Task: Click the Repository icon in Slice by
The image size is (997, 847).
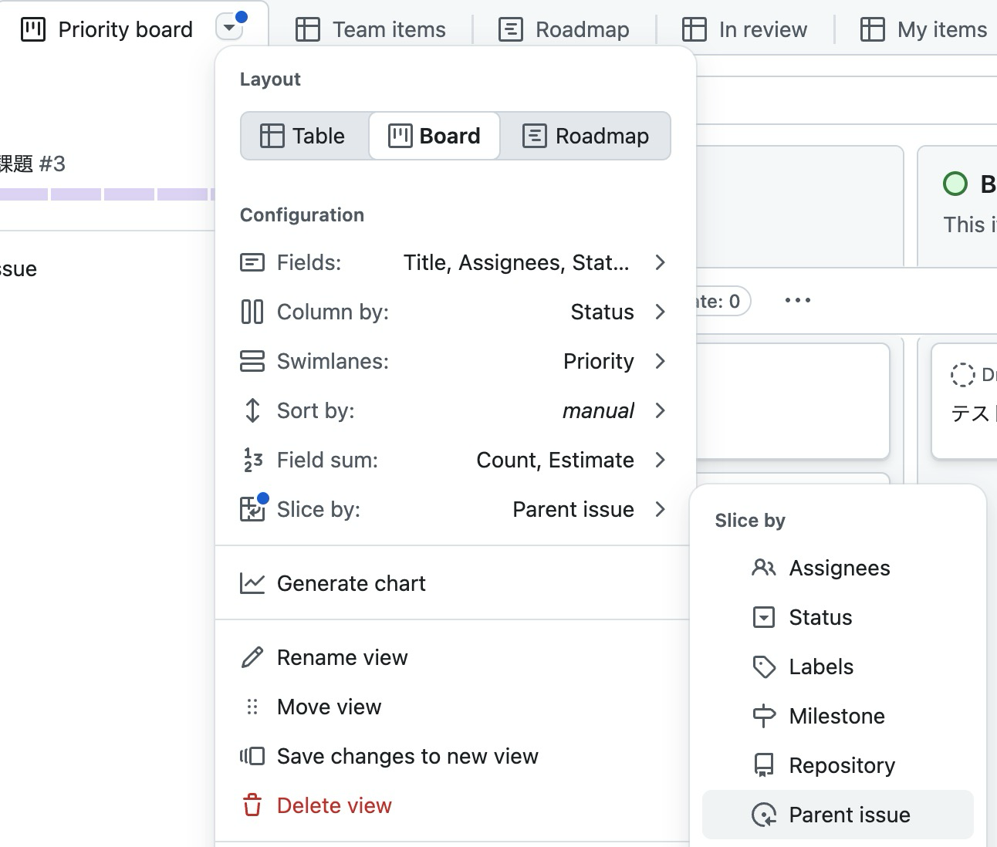Action: [x=764, y=765]
